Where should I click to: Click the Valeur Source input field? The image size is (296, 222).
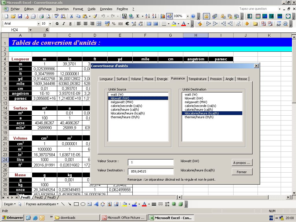(151, 162)
